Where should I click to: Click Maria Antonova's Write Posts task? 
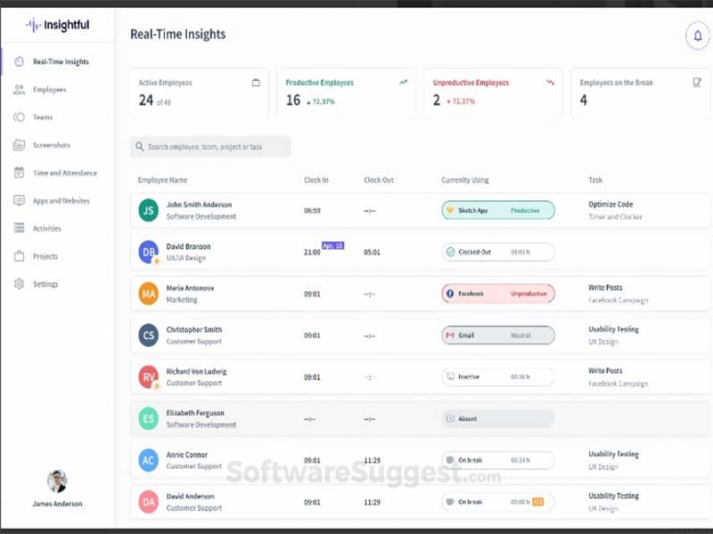tap(605, 287)
